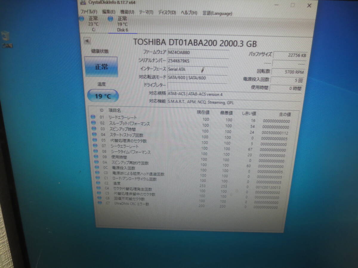Click the 健康状態 label
Image resolution: width=358 pixels, height=268 pixels.
[x=100, y=51]
